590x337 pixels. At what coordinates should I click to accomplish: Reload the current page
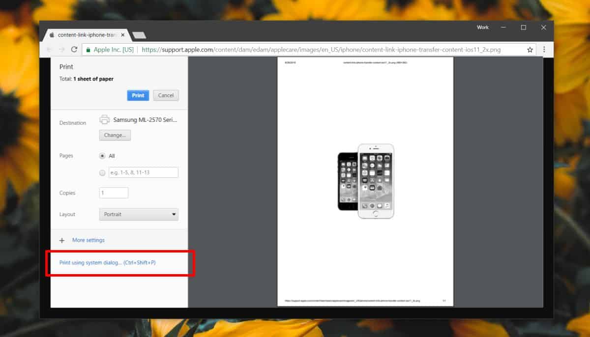coord(74,50)
